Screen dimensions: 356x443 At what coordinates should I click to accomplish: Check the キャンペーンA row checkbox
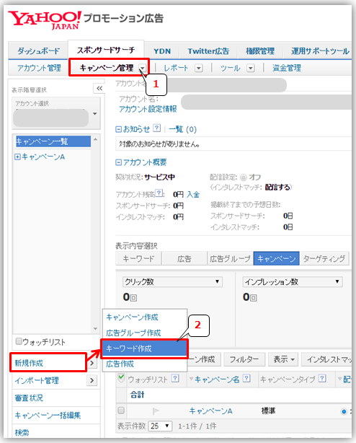click(121, 411)
